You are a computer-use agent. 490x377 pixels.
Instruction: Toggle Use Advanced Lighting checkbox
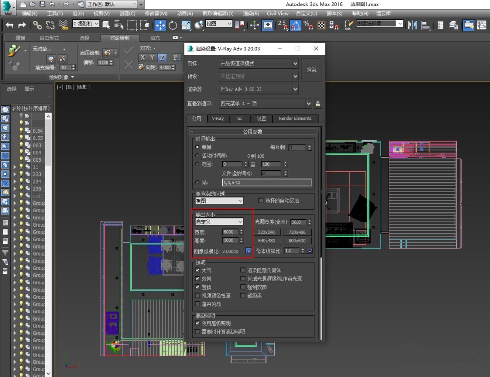[197, 323]
